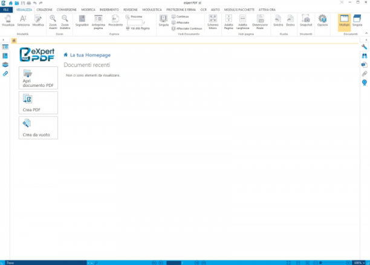Click Crea da vuoto button

[x=38, y=128]
